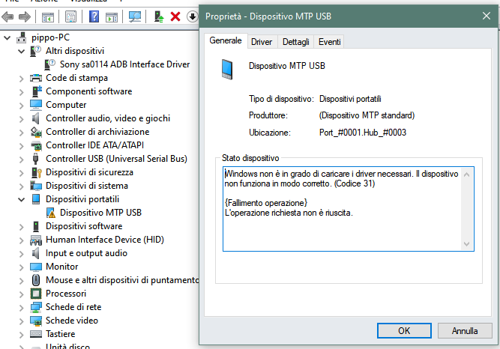This screenshot has width=500, height=349.
Task: Click the red X uninstall device icon
Action: tap(175, 16)
